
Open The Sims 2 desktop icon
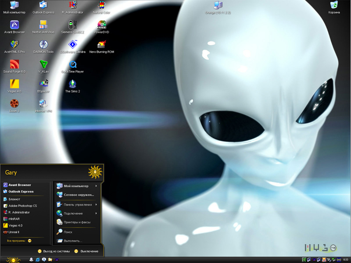tap(72, 84)
